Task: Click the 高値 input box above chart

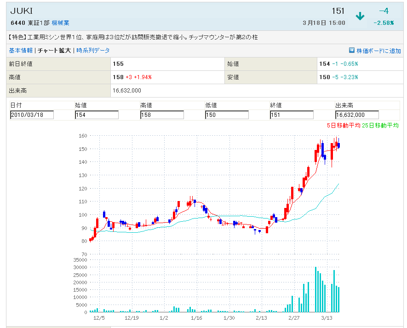Action: [162, 115]
